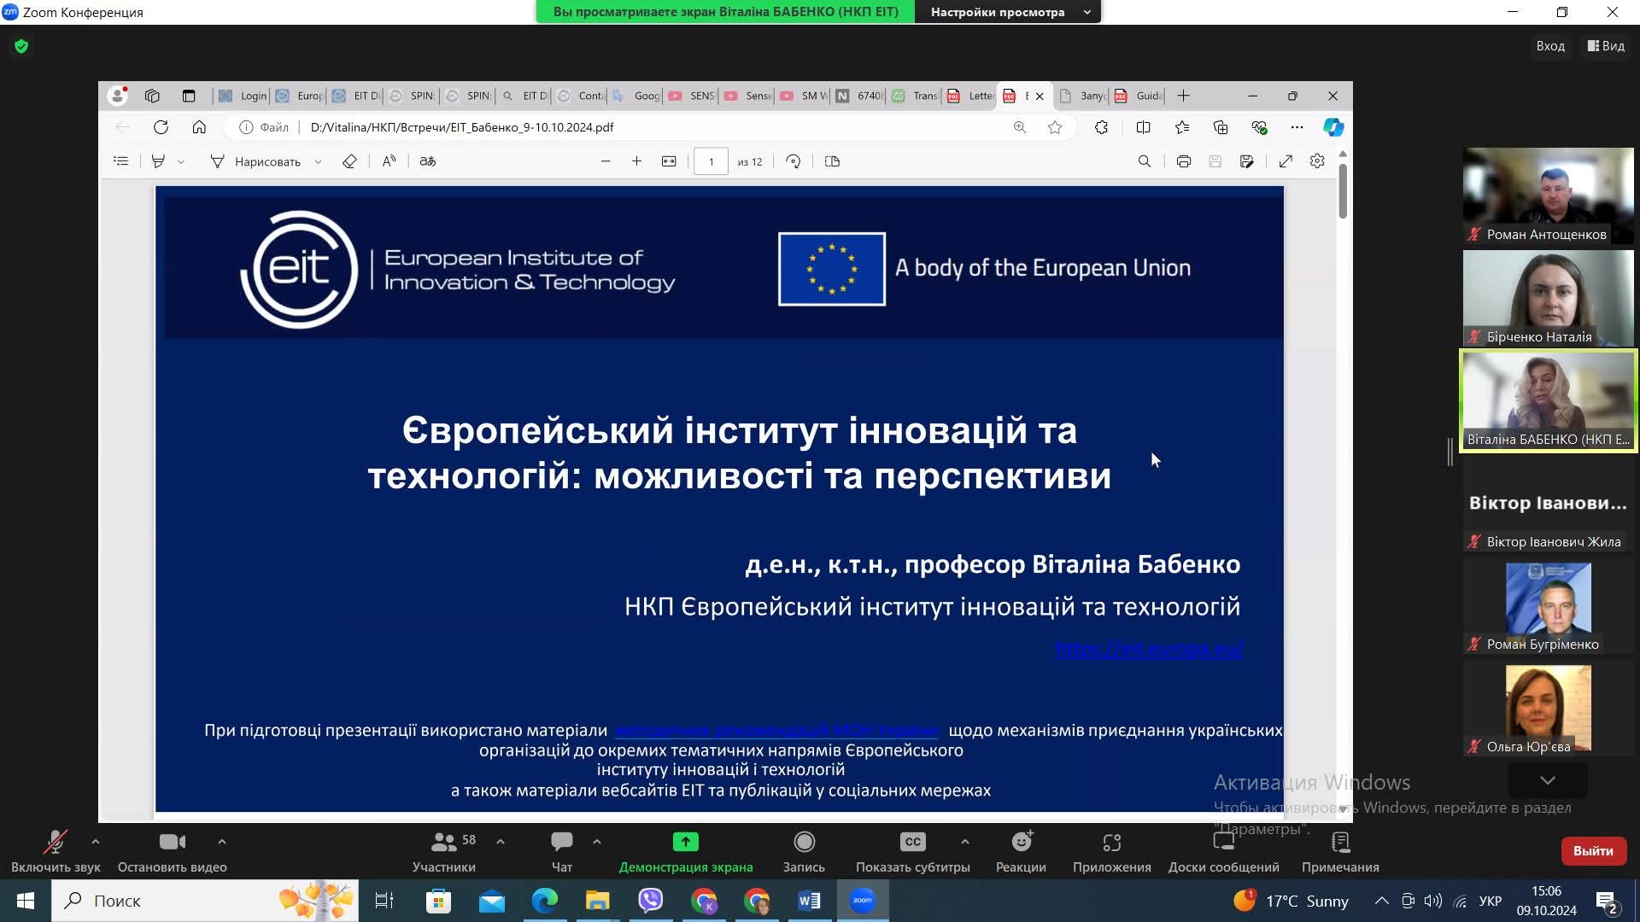This screenshot has width=1640, height=922.
Task: Open the Notes (Примечания) icon
Action: [1339, 843]
